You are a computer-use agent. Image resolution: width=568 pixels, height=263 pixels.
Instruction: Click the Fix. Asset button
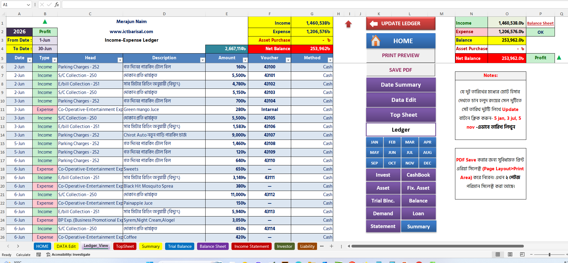click(418, 188)
